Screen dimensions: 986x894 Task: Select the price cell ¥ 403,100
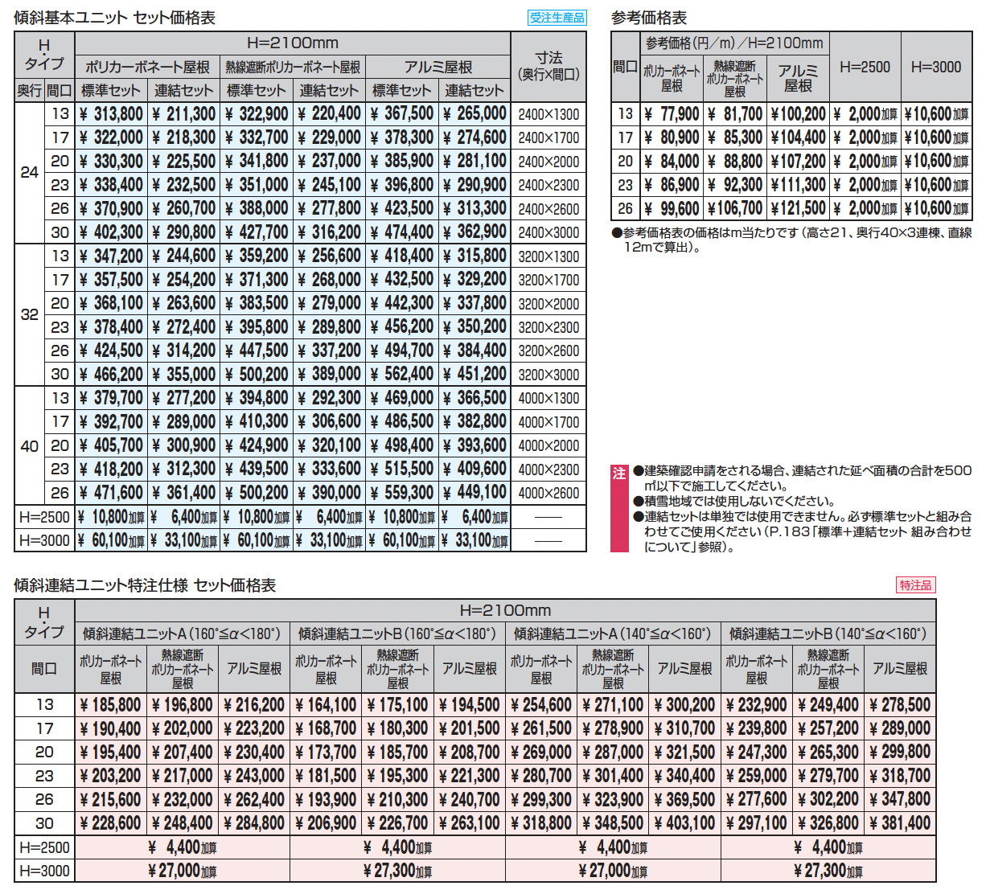click(x=684, y=823)
